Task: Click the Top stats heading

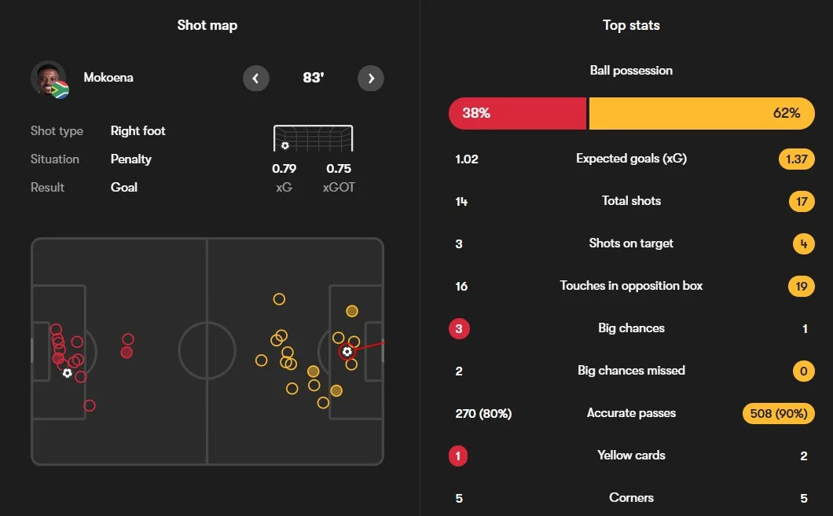Action: (x=631, y=25)
